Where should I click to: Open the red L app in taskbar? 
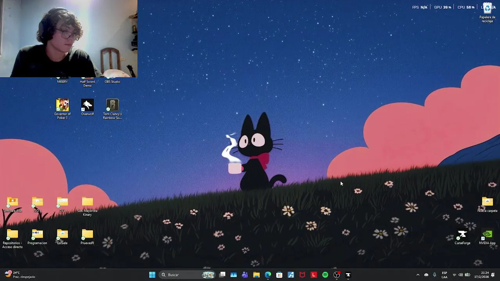pyautogui.click(x=314, y=275)
